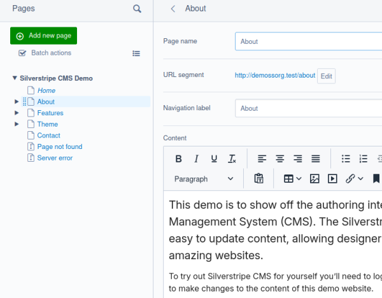Screen dimensions: 382x298
Task: Align text center
Action: click(279, 159)
